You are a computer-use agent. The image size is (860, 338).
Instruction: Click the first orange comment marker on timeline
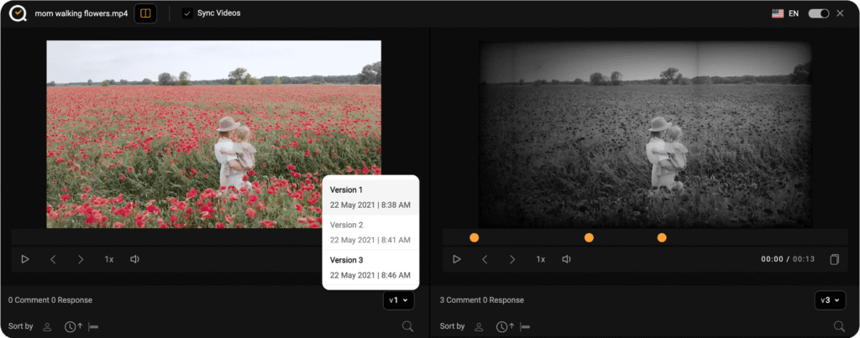(474, 238)
